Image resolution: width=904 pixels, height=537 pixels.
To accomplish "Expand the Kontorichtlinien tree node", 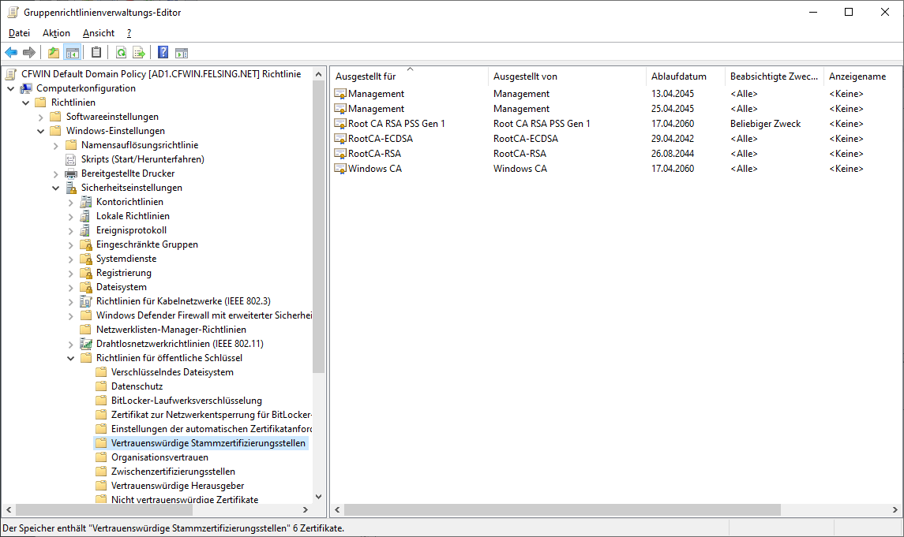I will click(x=71, y=202).
